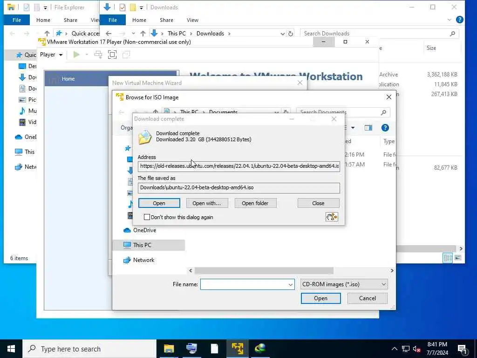
Task: Click the taskbar search box
Action: point(89,349)
